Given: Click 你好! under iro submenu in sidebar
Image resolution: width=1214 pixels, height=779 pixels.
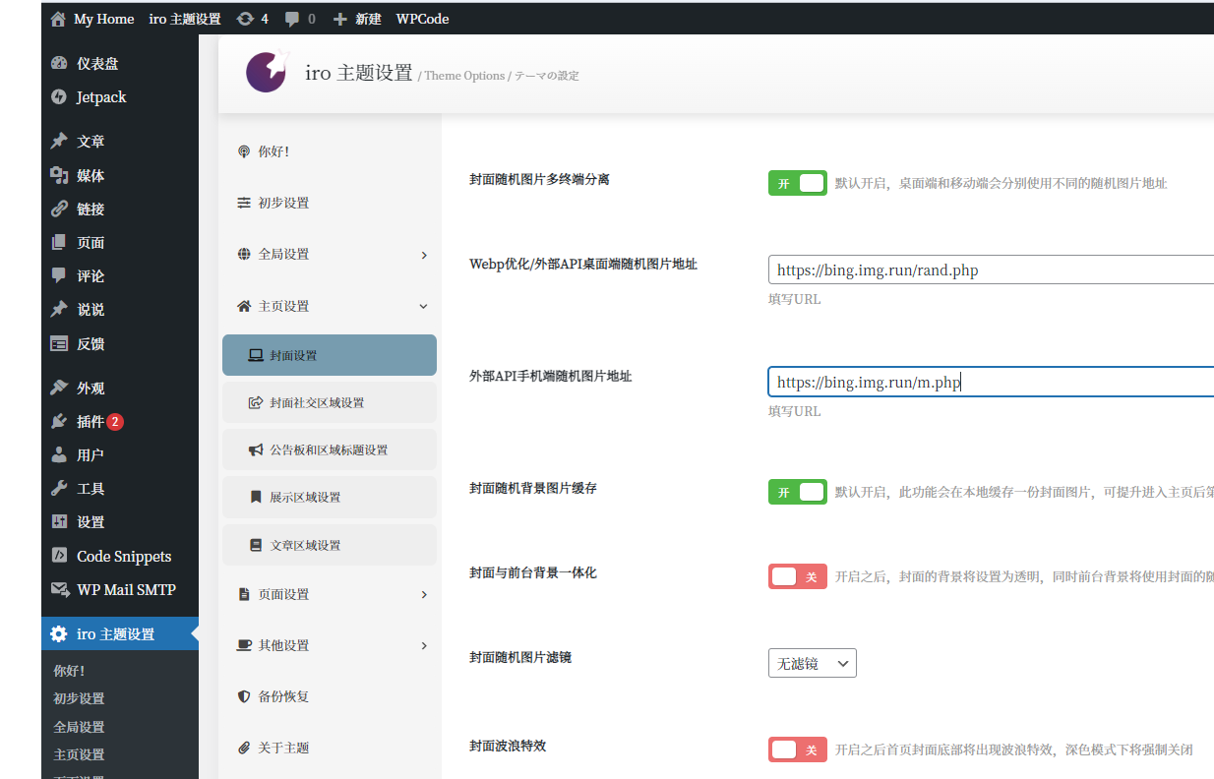Looking at the screenshot, I should point(69,671).
